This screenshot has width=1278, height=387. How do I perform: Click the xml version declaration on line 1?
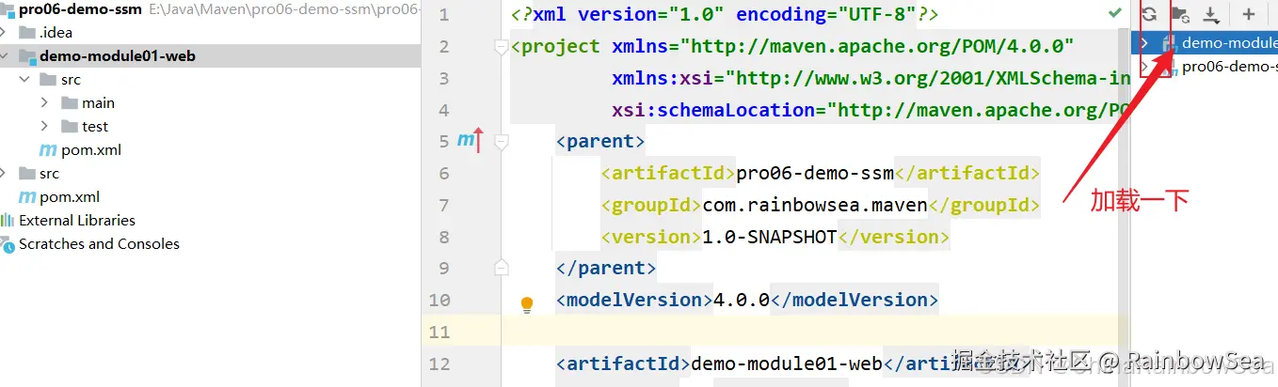(x=724, y=15)
